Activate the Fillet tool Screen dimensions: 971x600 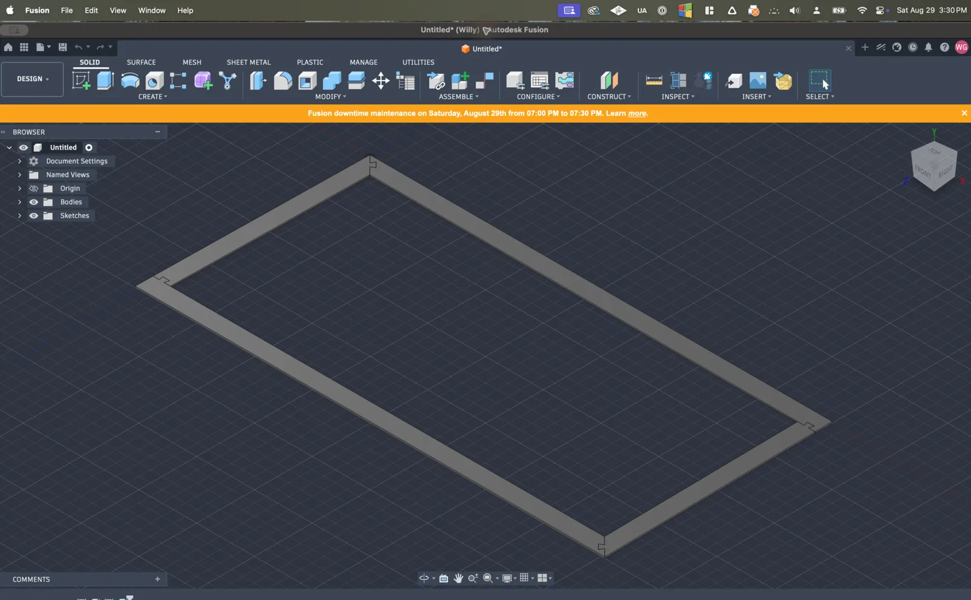[x=283, y=81]
